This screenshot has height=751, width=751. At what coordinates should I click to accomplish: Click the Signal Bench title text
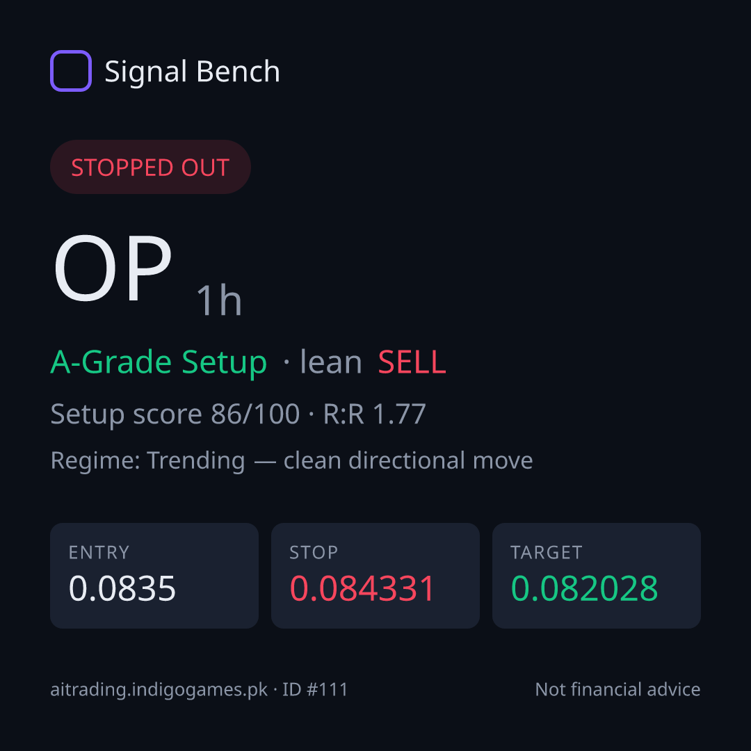(x=192, y=72)
